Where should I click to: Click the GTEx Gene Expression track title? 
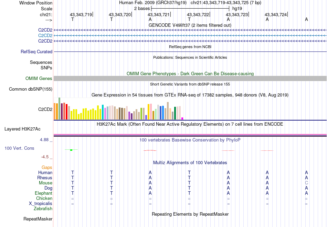point(190,95)
